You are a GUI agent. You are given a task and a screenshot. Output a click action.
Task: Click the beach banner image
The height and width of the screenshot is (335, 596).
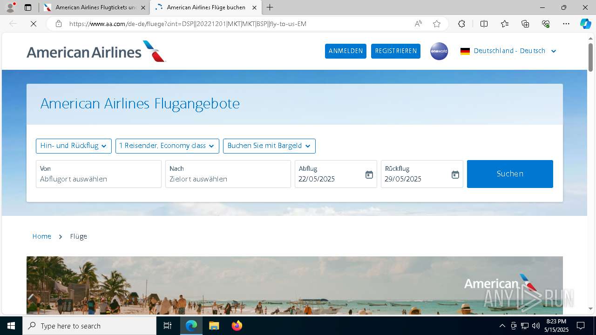coord(295,285)
